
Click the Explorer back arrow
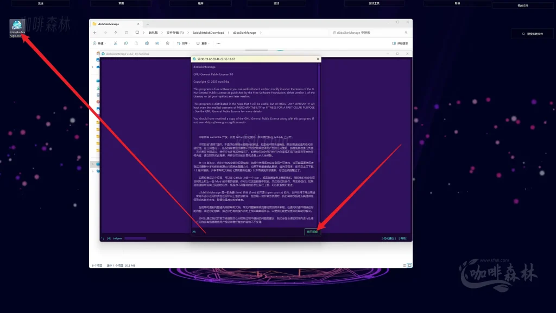point(96,33)
